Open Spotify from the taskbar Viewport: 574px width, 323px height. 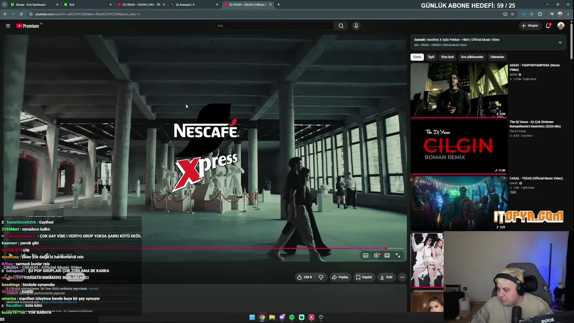(x=291, y=317)
